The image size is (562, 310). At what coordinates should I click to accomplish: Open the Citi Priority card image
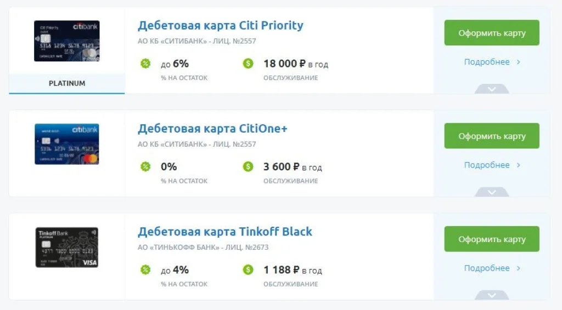pos(66,41)
